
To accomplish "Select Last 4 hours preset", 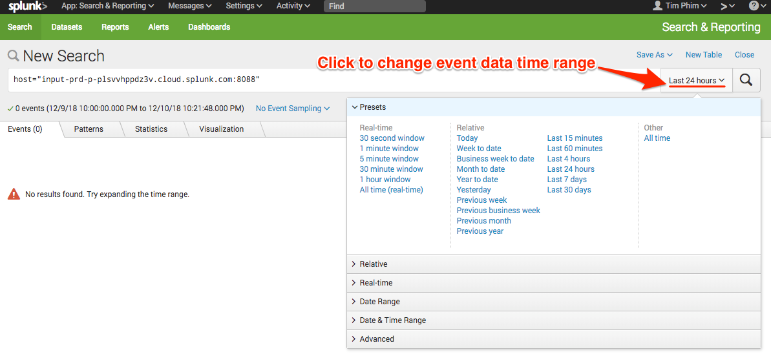I will pos(569,159).
